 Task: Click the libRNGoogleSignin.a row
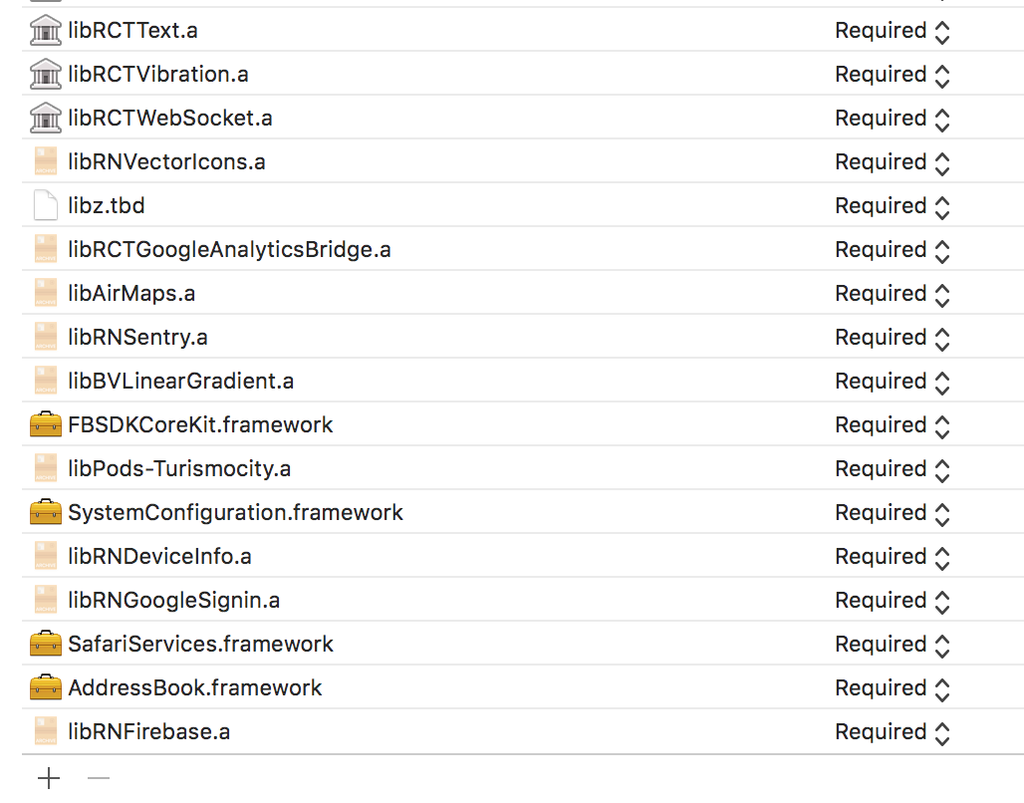[174, 600]
